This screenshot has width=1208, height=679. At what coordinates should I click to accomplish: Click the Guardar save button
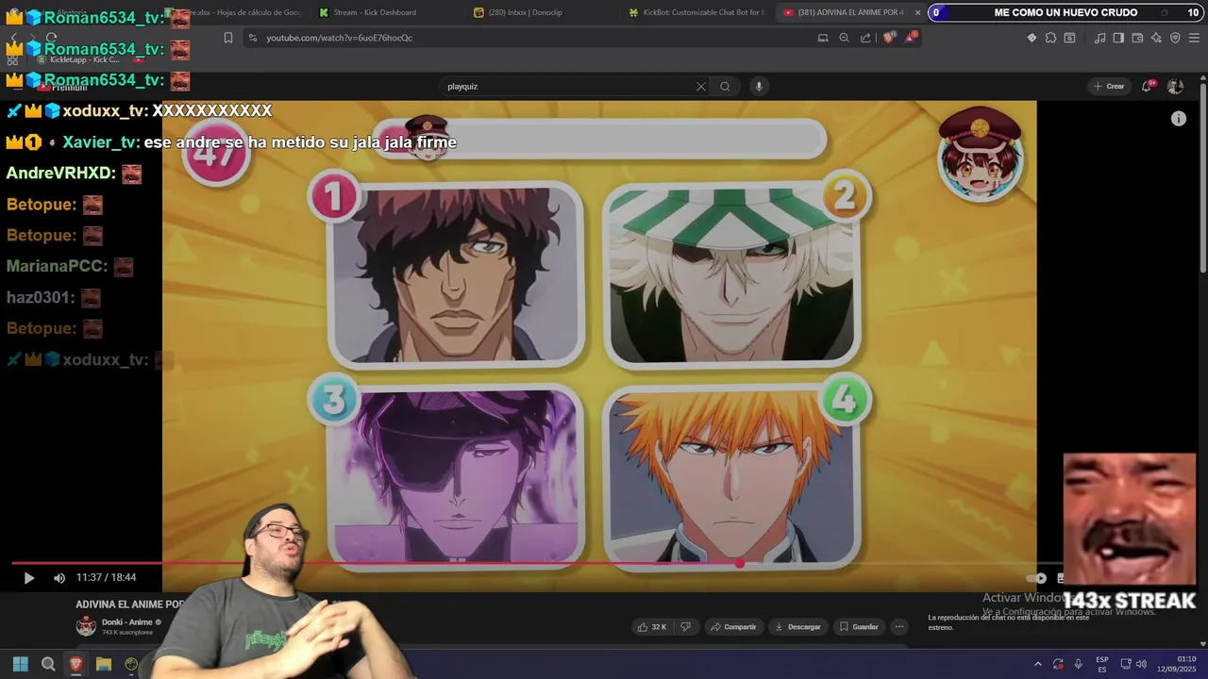click(859, 627)
